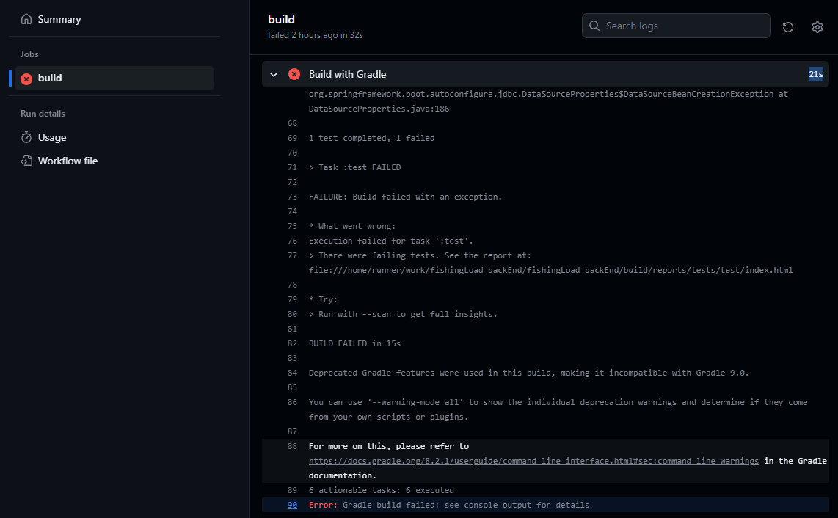Click line number 88
This screenshot has width=838, height=518.
292,446
